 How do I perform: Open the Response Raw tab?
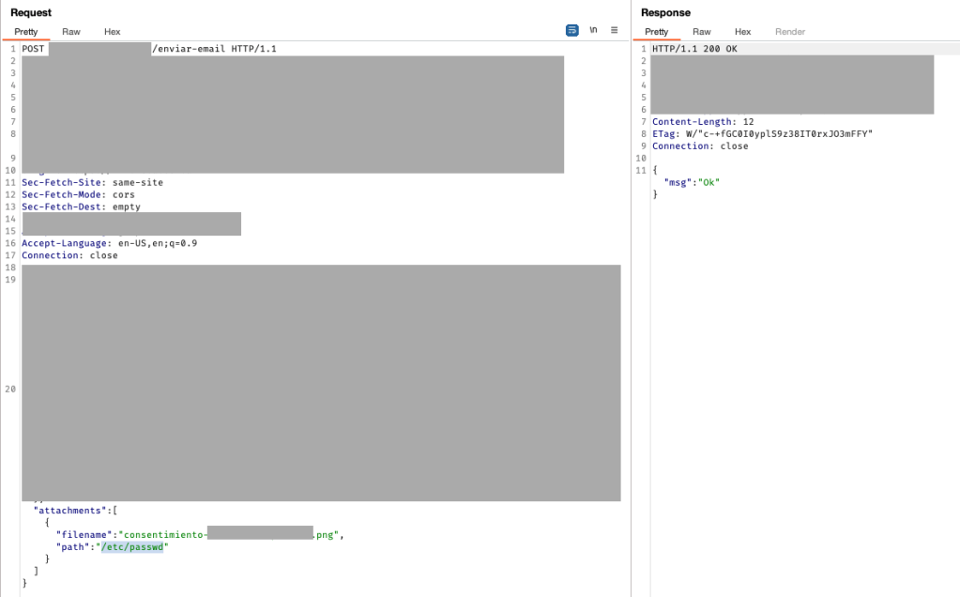[x=702, y=32]
